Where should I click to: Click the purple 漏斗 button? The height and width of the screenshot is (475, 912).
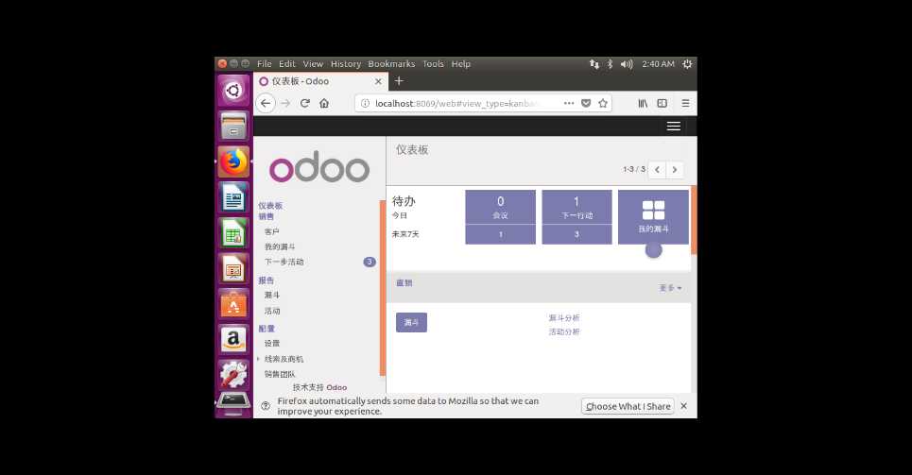coord(411,322)
